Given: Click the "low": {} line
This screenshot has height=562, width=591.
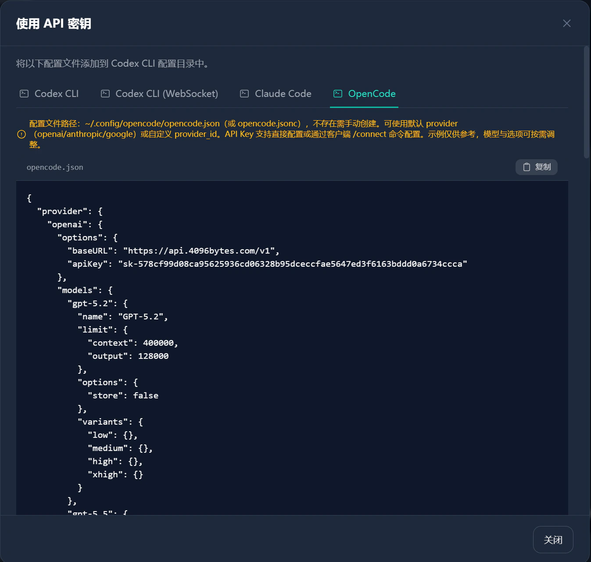Looking at the screenshot, I should (113, 435).
